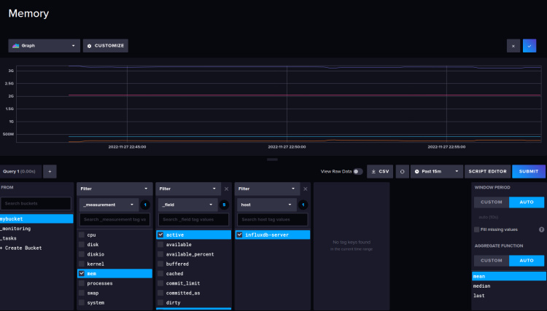Add a new query with plus icon
The image size is (547, 311).
50,171
